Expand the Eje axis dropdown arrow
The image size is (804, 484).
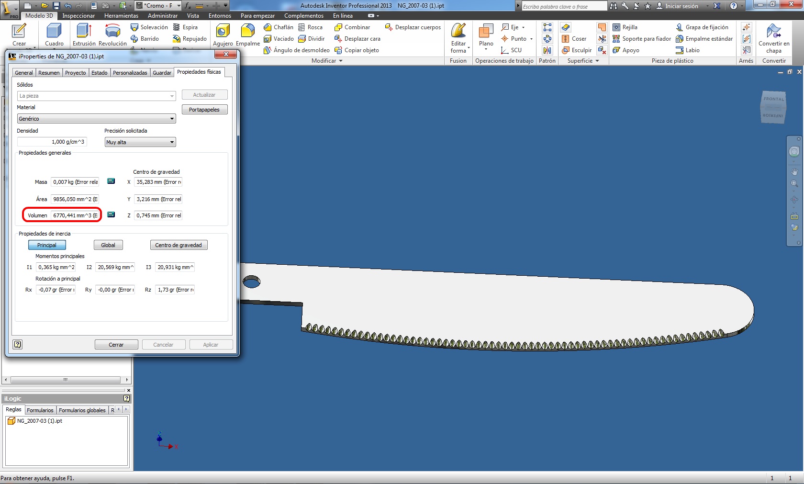click(523, 27)
